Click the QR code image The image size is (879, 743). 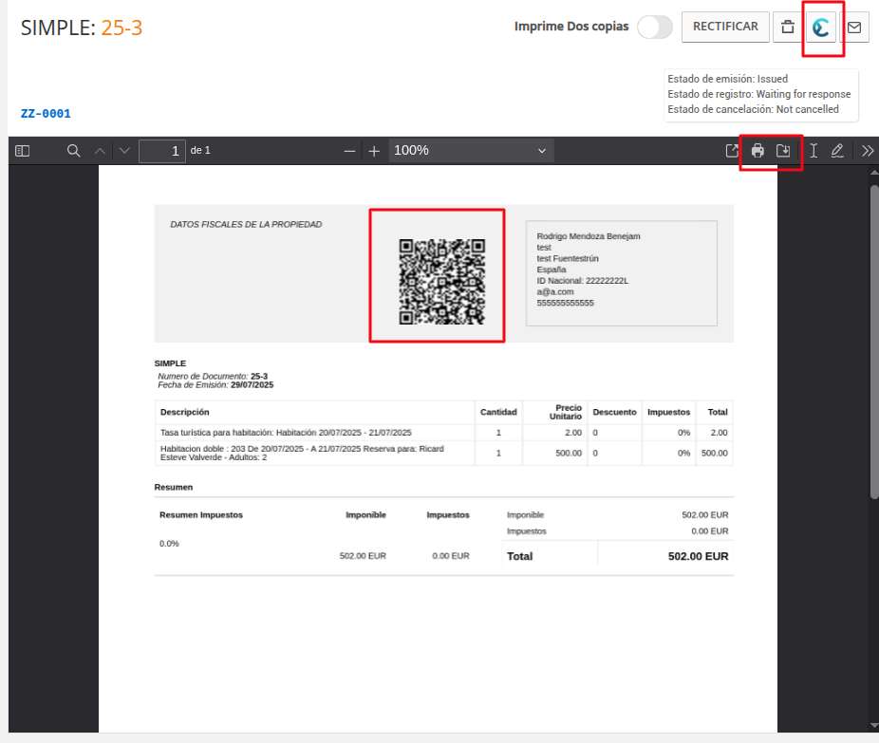point(441,282)
